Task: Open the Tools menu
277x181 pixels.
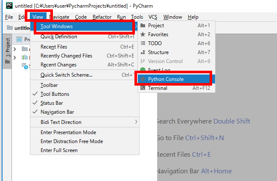Action: pos(137,17)
